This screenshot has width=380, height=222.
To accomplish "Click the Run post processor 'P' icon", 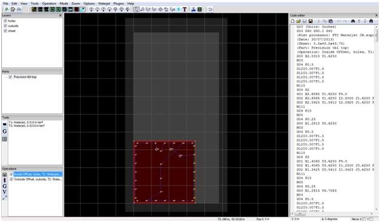I will tap(7, 10).
